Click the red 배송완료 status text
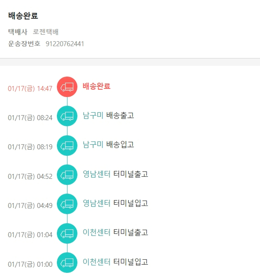The width and height of the screenshot is (260, 279). 96,86
